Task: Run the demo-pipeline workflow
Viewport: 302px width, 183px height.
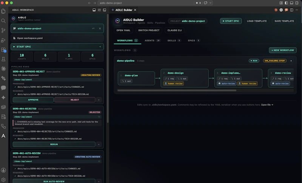Action: pos(254,61)
